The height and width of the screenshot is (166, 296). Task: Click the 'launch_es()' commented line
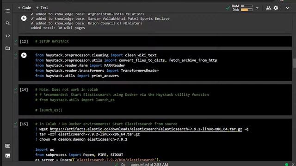[49, 110]
